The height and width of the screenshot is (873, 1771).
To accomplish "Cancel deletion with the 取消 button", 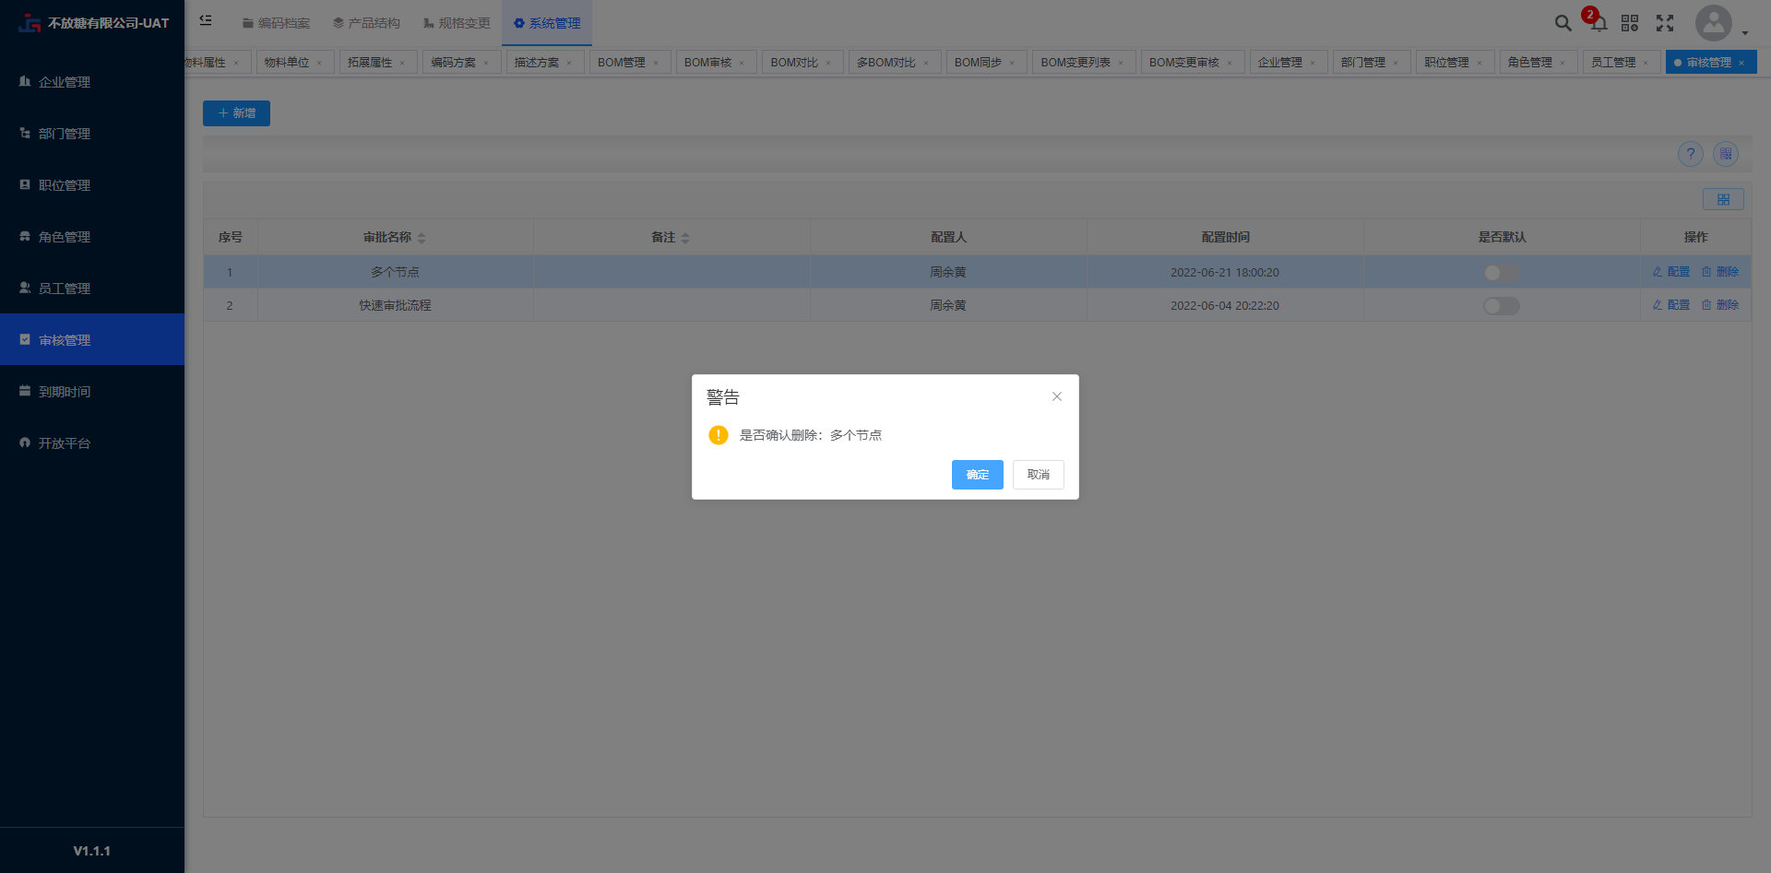I will pos(1038,475).
